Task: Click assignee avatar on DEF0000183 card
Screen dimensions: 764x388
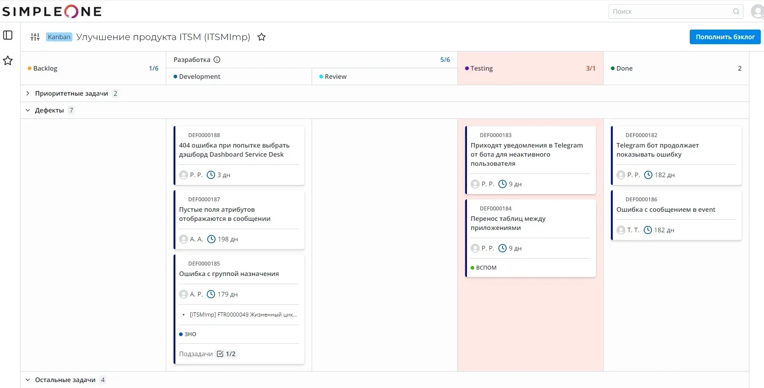Action: (475, 184)
